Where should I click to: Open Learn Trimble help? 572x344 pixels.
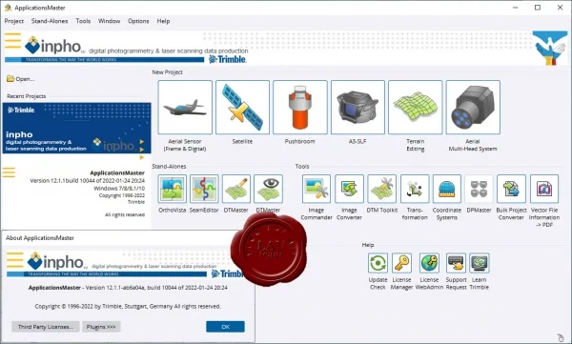pyautogui.click(x=480, y=263)
